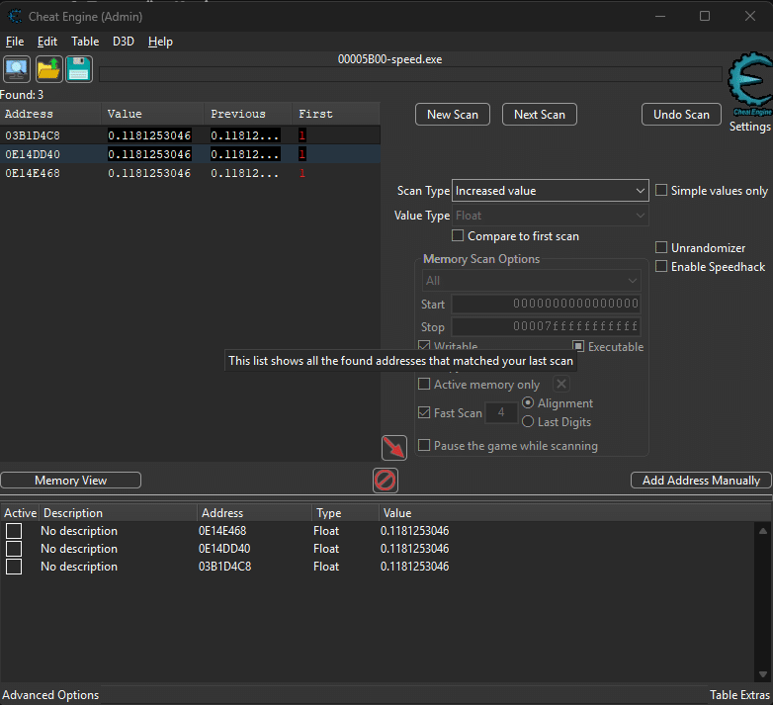Click the red arrow add-to-list icon
The width and height of the screenshot is (773, 705).
[x=394, y=448]
